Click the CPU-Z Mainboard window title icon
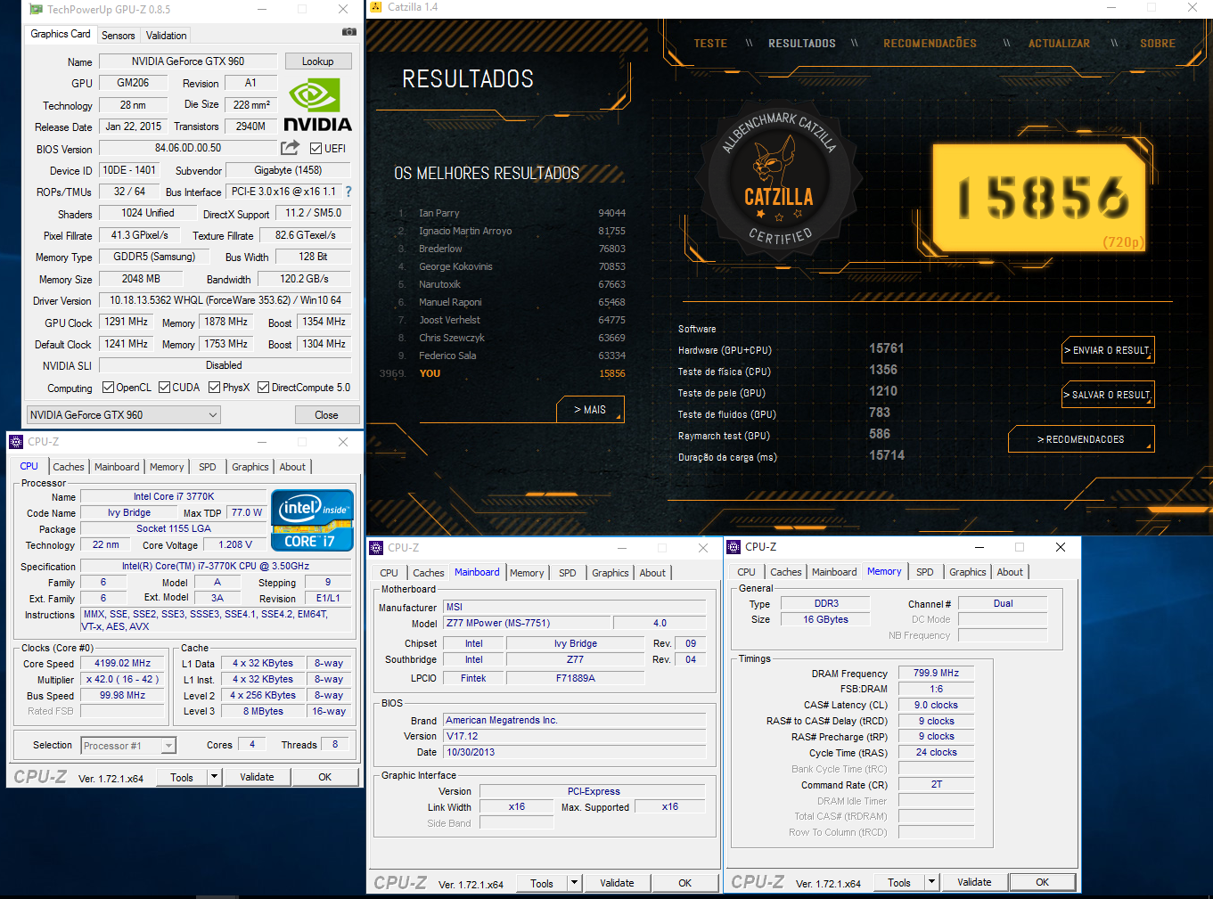Screen dimensions: 1213x899 coord(377,548)
